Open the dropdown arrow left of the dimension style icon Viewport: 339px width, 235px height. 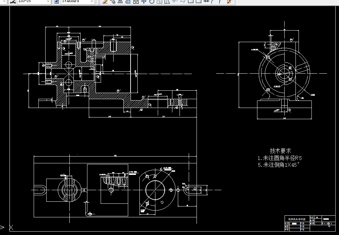4,1
